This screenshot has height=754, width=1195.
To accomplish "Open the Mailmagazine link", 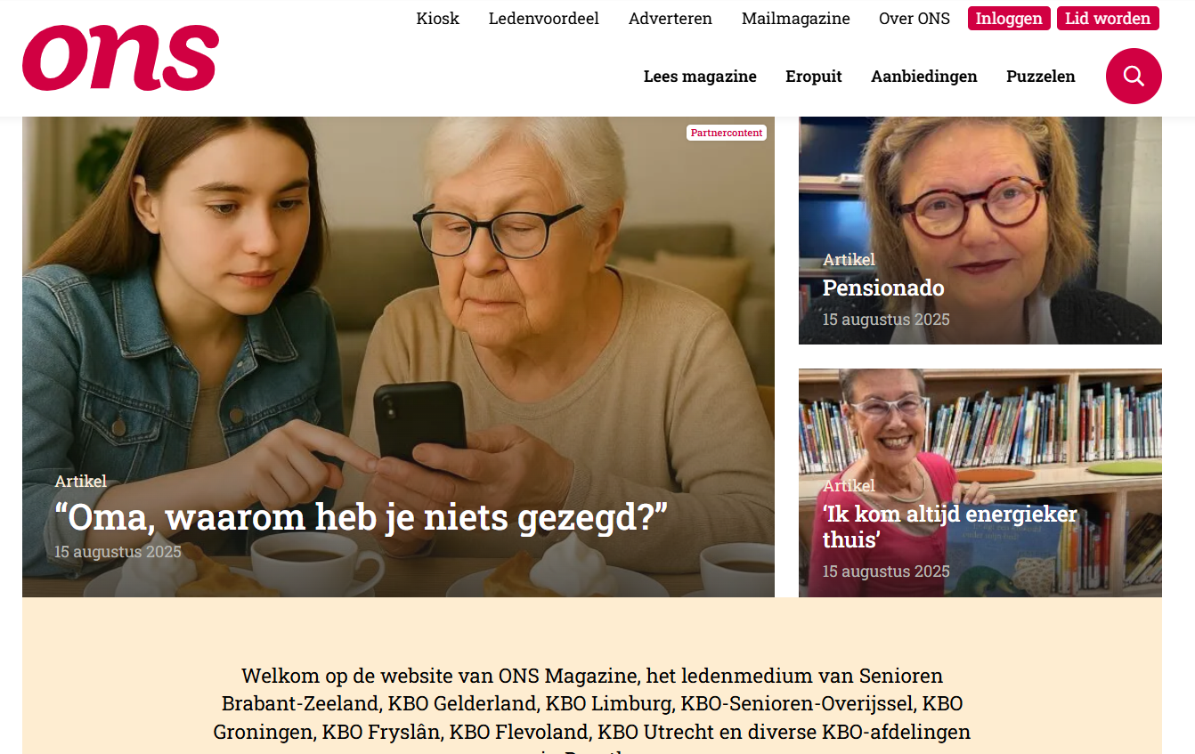I will (796, 19).
